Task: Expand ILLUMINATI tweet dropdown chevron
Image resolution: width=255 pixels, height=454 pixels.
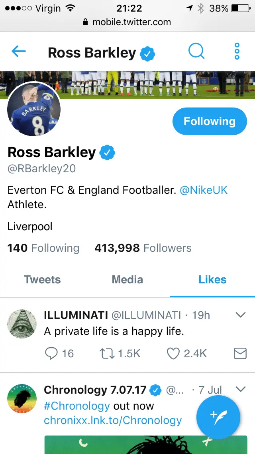Action: point(241,315)
